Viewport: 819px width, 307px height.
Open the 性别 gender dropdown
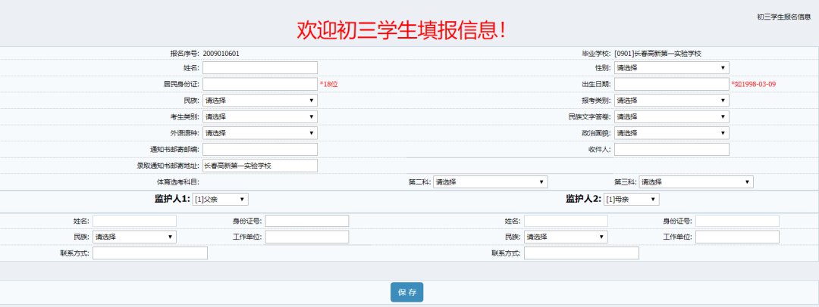click(671, 68)
